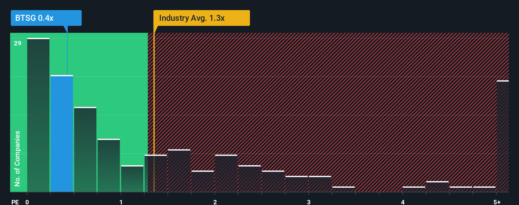Click the 'No. of Companies' axis label

(x=17, y=158)
